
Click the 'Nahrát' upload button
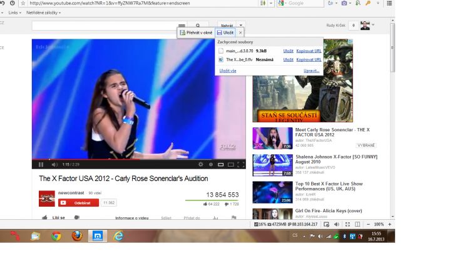[x=227, y=25]
